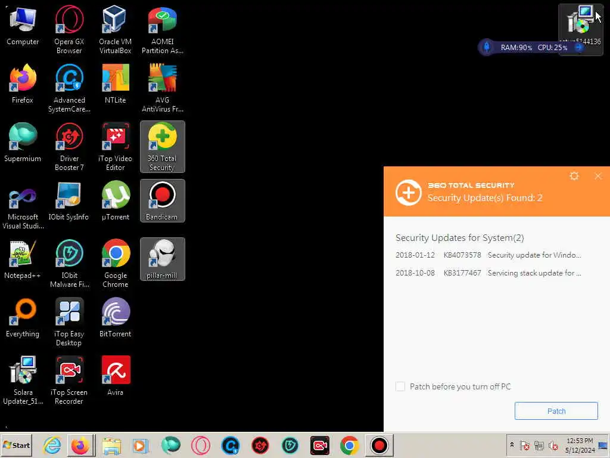Open Windows Explorer from taskbar
Viewport: 610px width, 458px height.
click(111, 445)
